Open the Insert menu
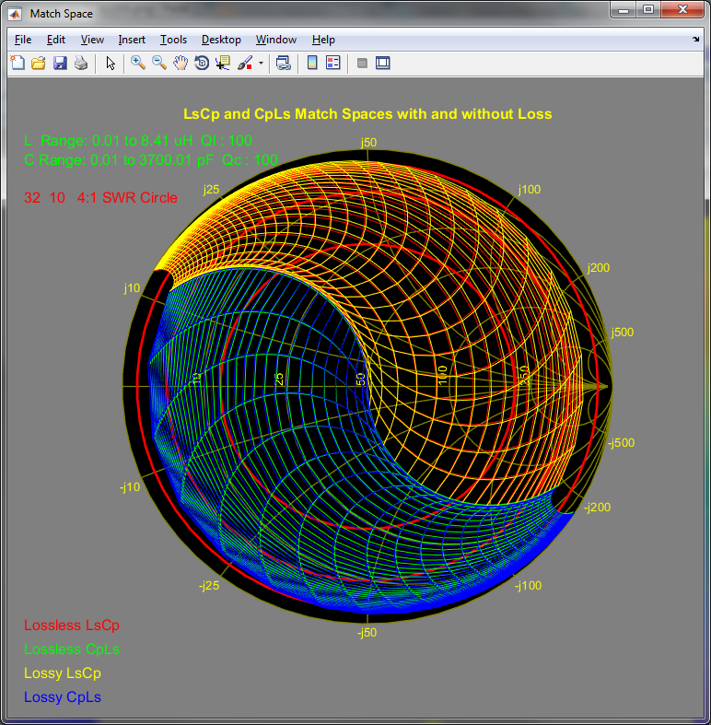711x725 pixels. click(x=132, y=40)
